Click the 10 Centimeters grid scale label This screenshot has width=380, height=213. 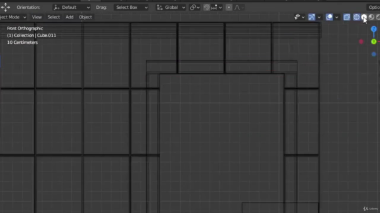(x=23, y=42)
